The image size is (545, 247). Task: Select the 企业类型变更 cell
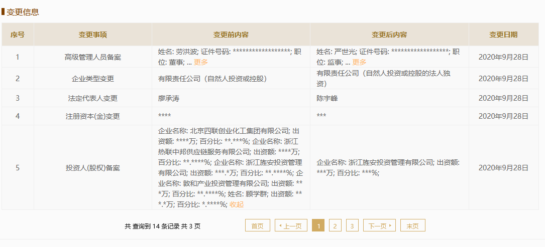pyautogui.click(x=93, y=79)
